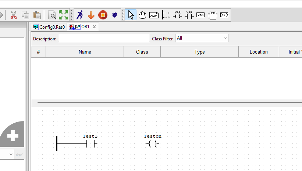Click the Description input field

point(104,39)
